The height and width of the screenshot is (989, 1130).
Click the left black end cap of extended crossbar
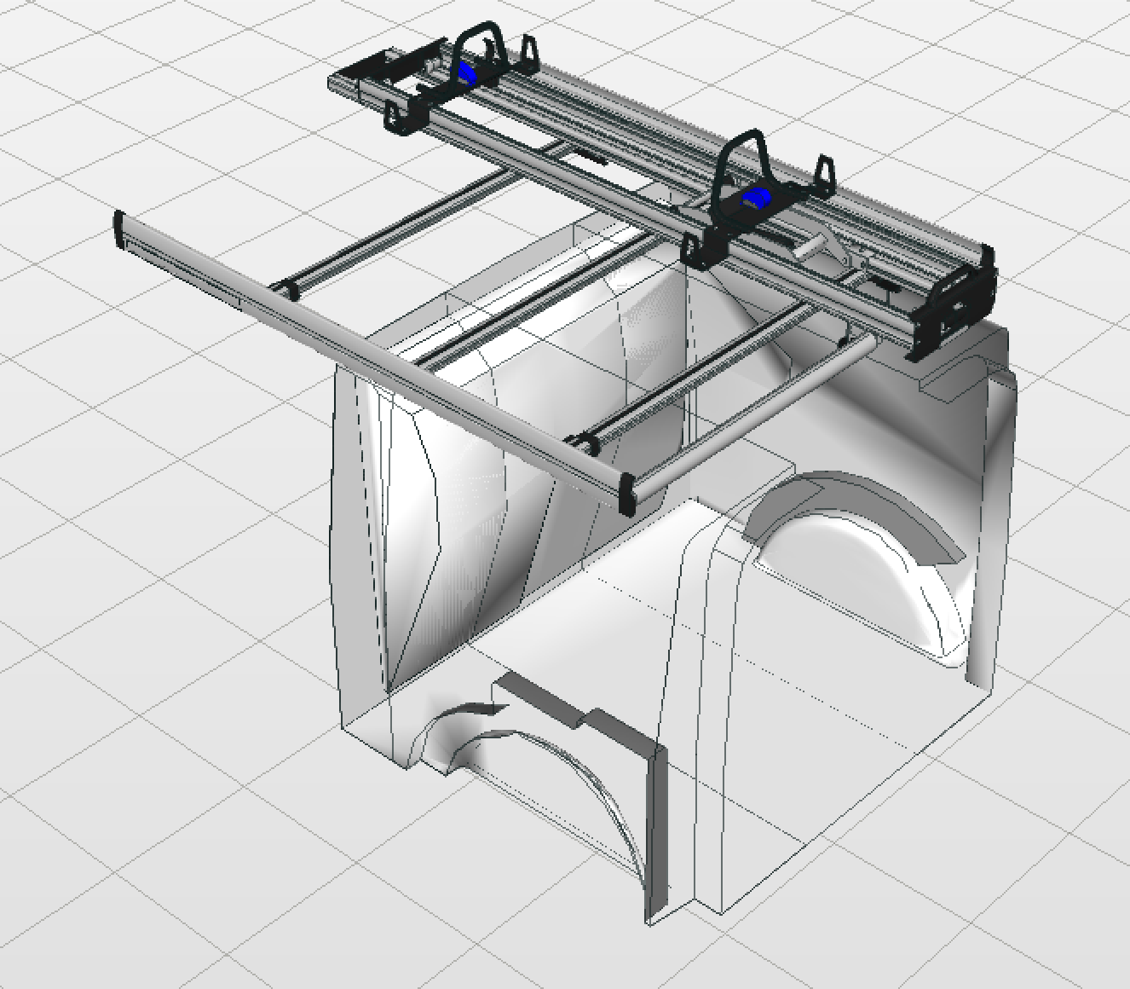(x=120, y=230)
